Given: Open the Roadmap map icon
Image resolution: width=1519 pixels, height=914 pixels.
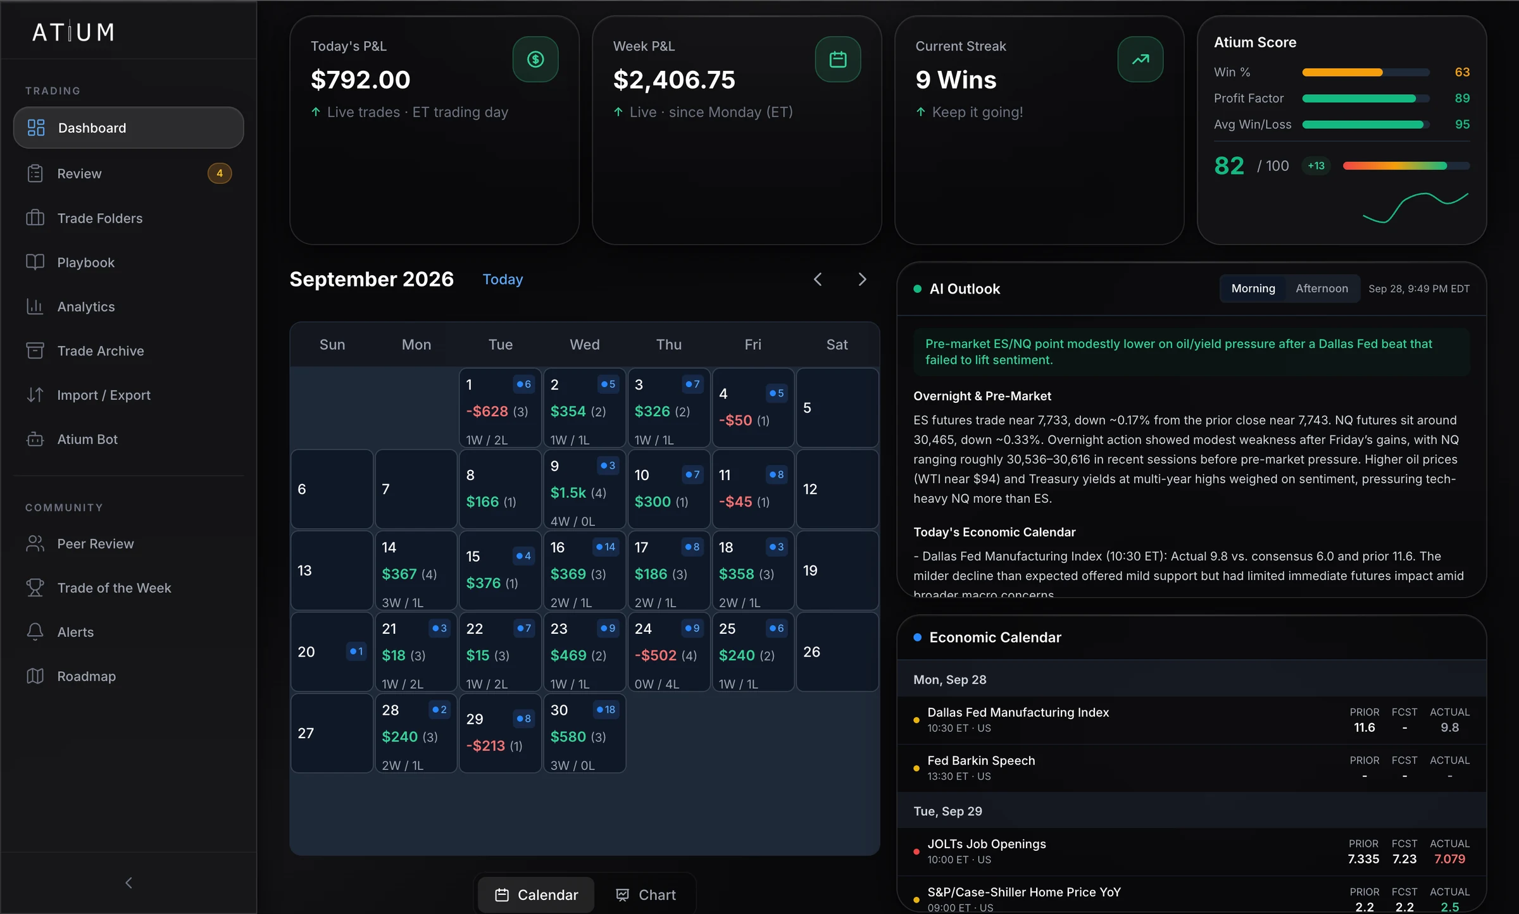Looking at the screenshot, I should click(x=35, y=676).
